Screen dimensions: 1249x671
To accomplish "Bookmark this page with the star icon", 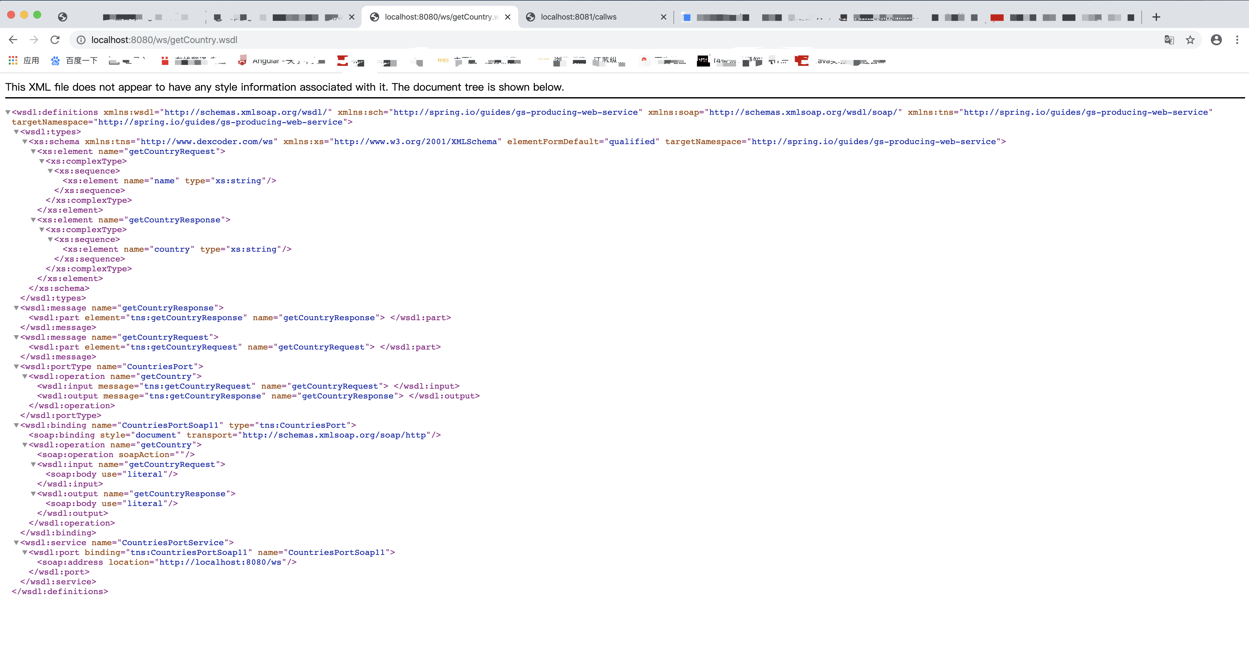I will [1190, 40].
